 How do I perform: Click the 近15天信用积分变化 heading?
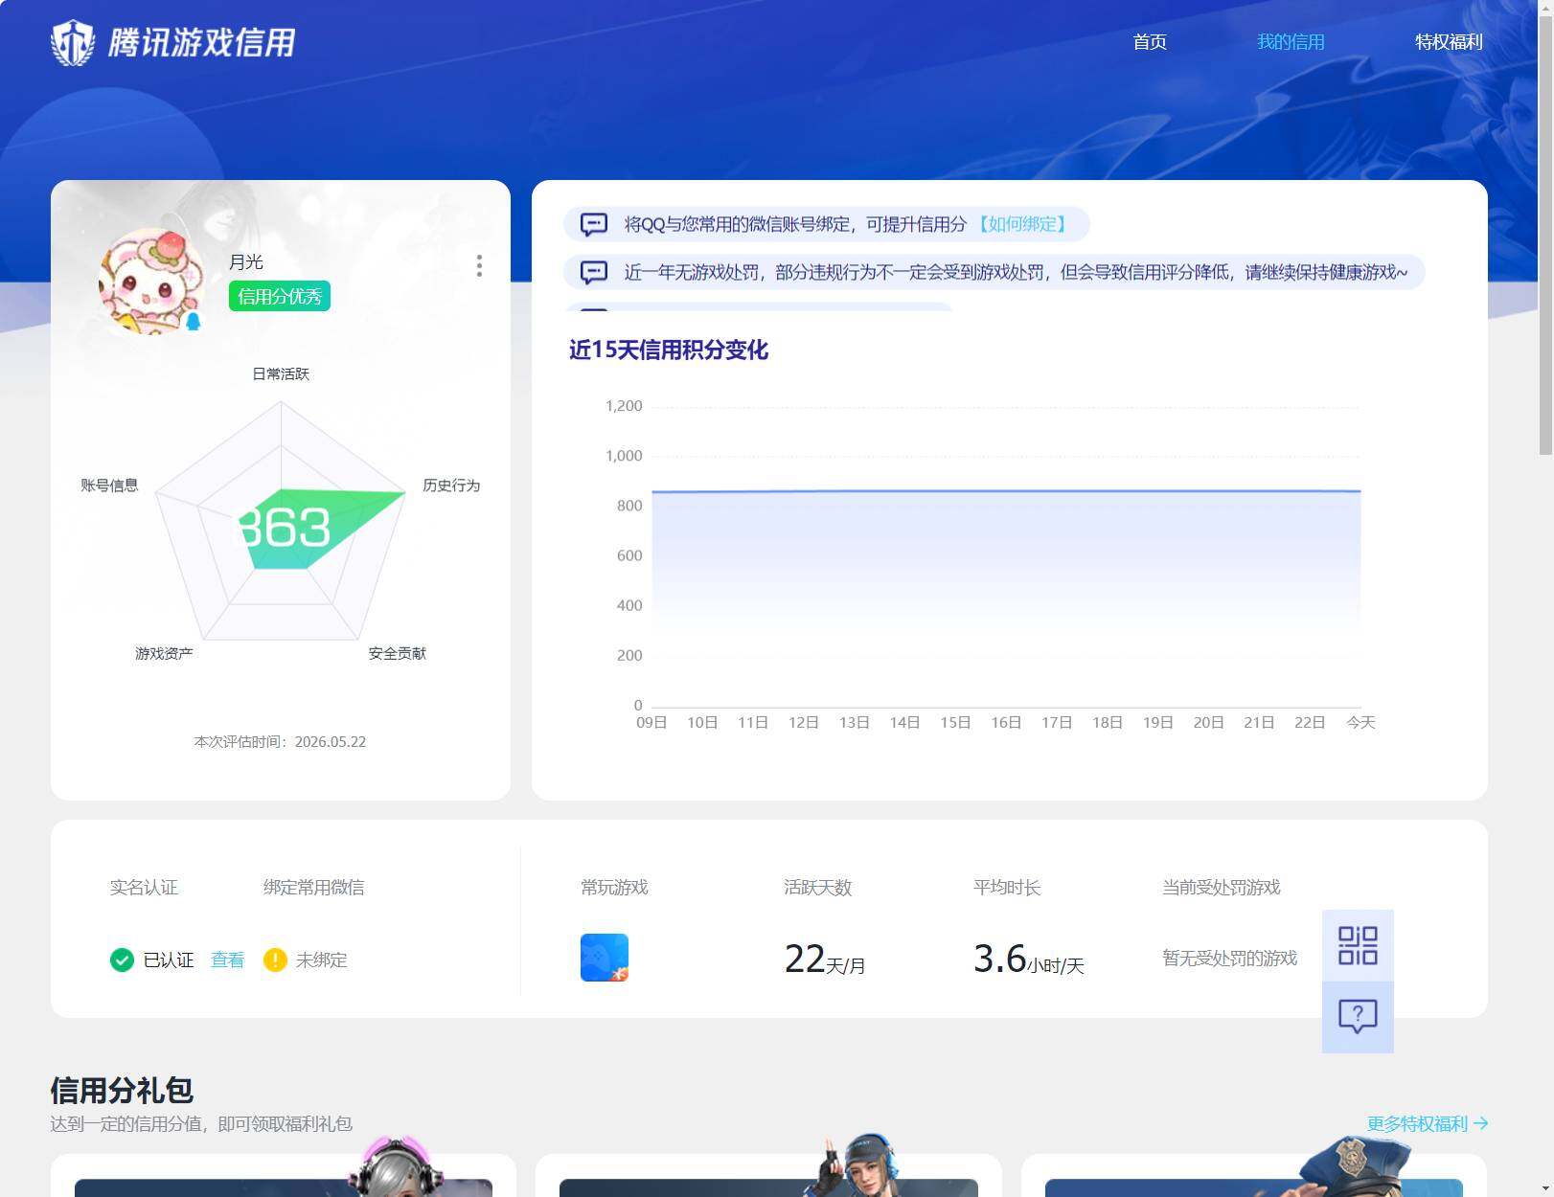click(x=669, y=350)
